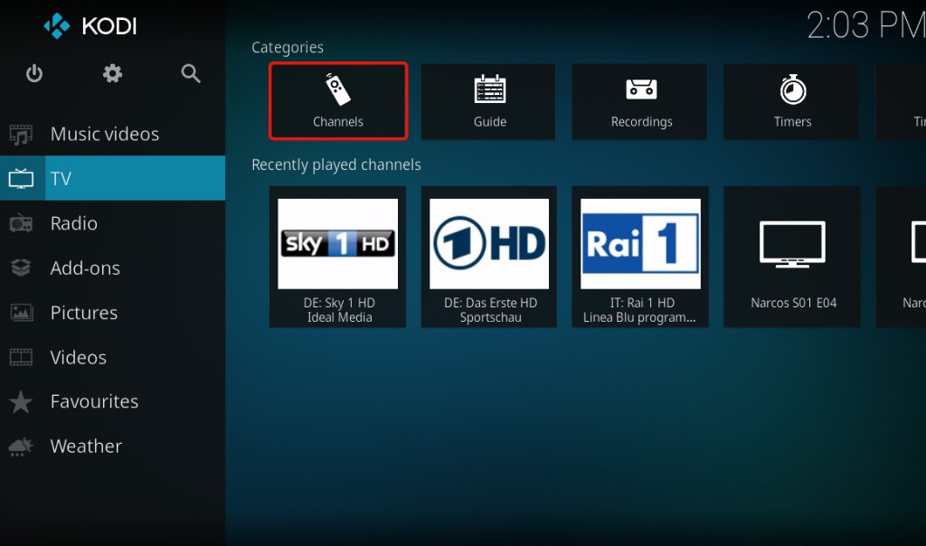Click the Videos film icon
926x546 pixels.
point(22,357)
